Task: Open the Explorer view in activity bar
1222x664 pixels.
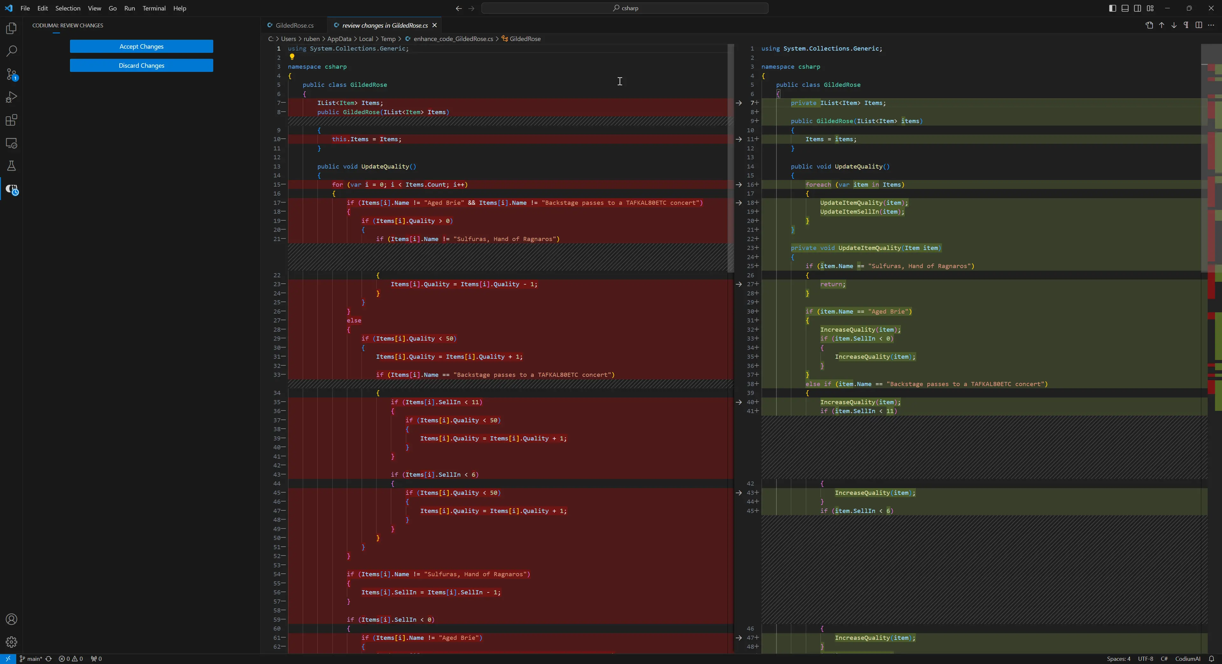Action: [x=11, y=28]
